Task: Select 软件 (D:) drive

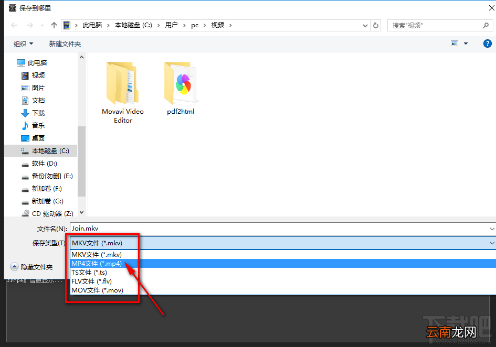Action: point(39,164)
